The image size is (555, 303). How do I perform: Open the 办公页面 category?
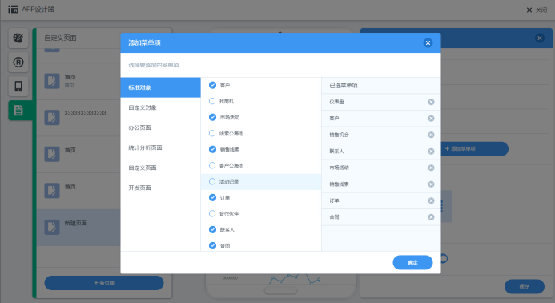pyautogui.click(x=160, y=127)
